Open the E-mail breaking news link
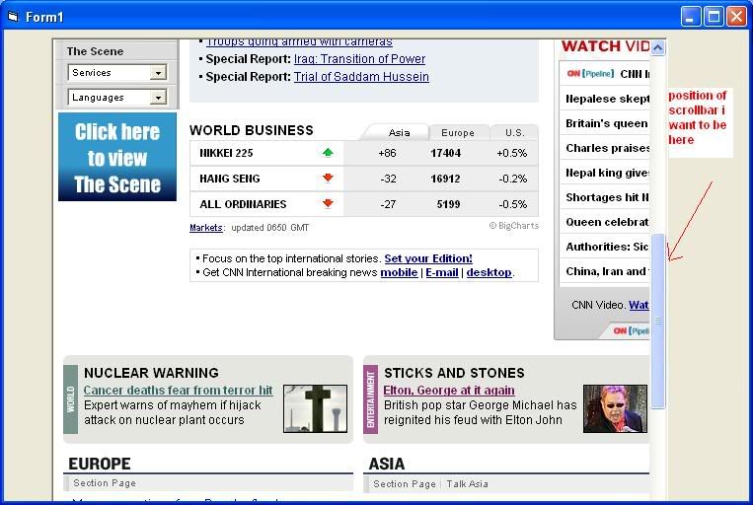 442,272
